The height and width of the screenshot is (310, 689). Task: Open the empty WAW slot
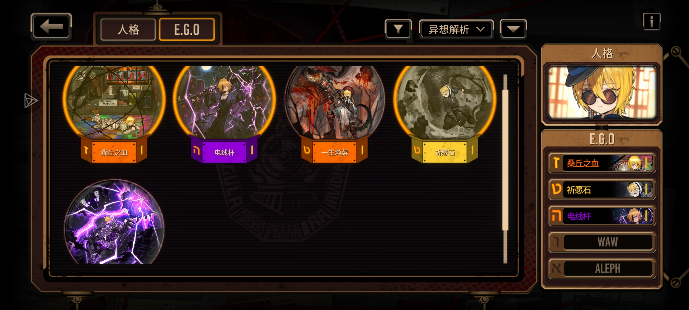point(602,242)
